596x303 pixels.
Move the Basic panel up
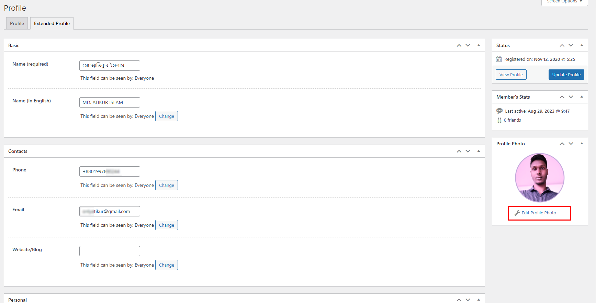(459, 45)
